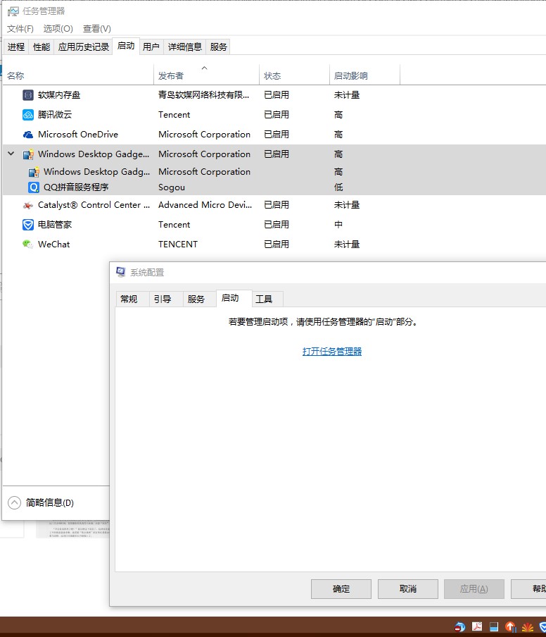
Task: Click 未计量 impact for WeChat
Action: [x=347, y=245]
